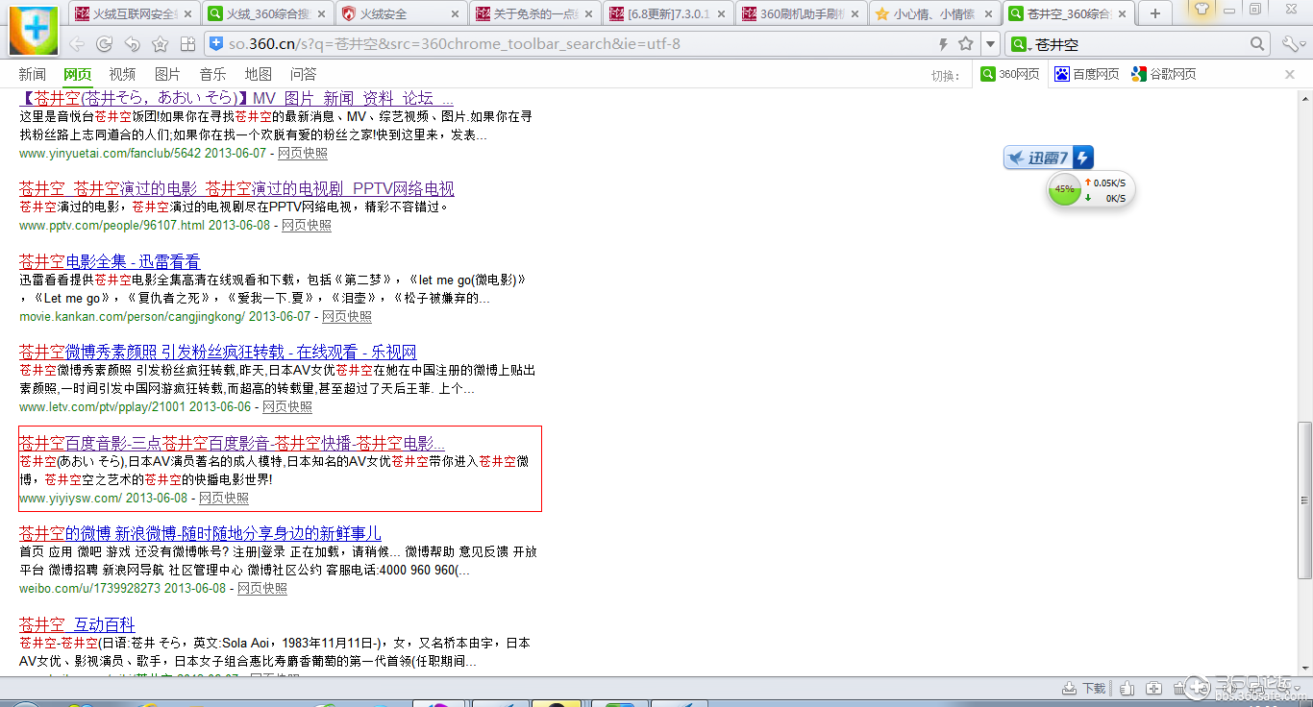The image size is (1313, 707).
Task: Click the undo closed tab arrow icon
Action: click(133, 44)
